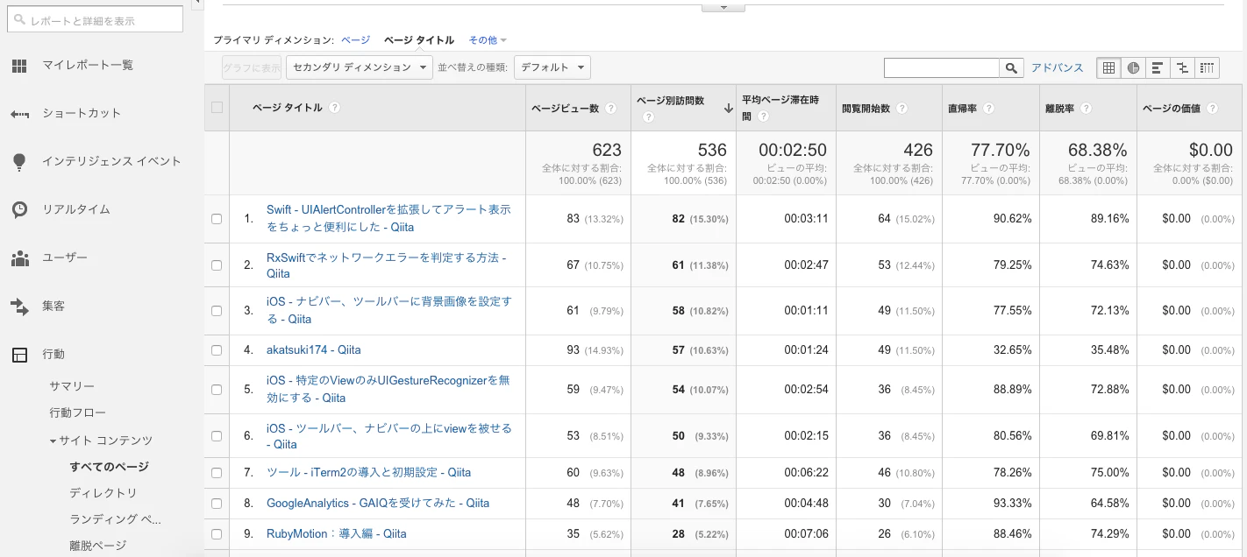The height and width of the screenshot is (557, 1247).
Task: Click the グラフに表示 button
Action: tap(252, 67)
